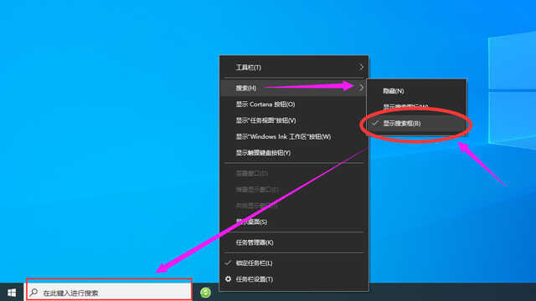
Task: Toggle 显示 Cortana 按钮(O) option
Action: coord(294,104)
